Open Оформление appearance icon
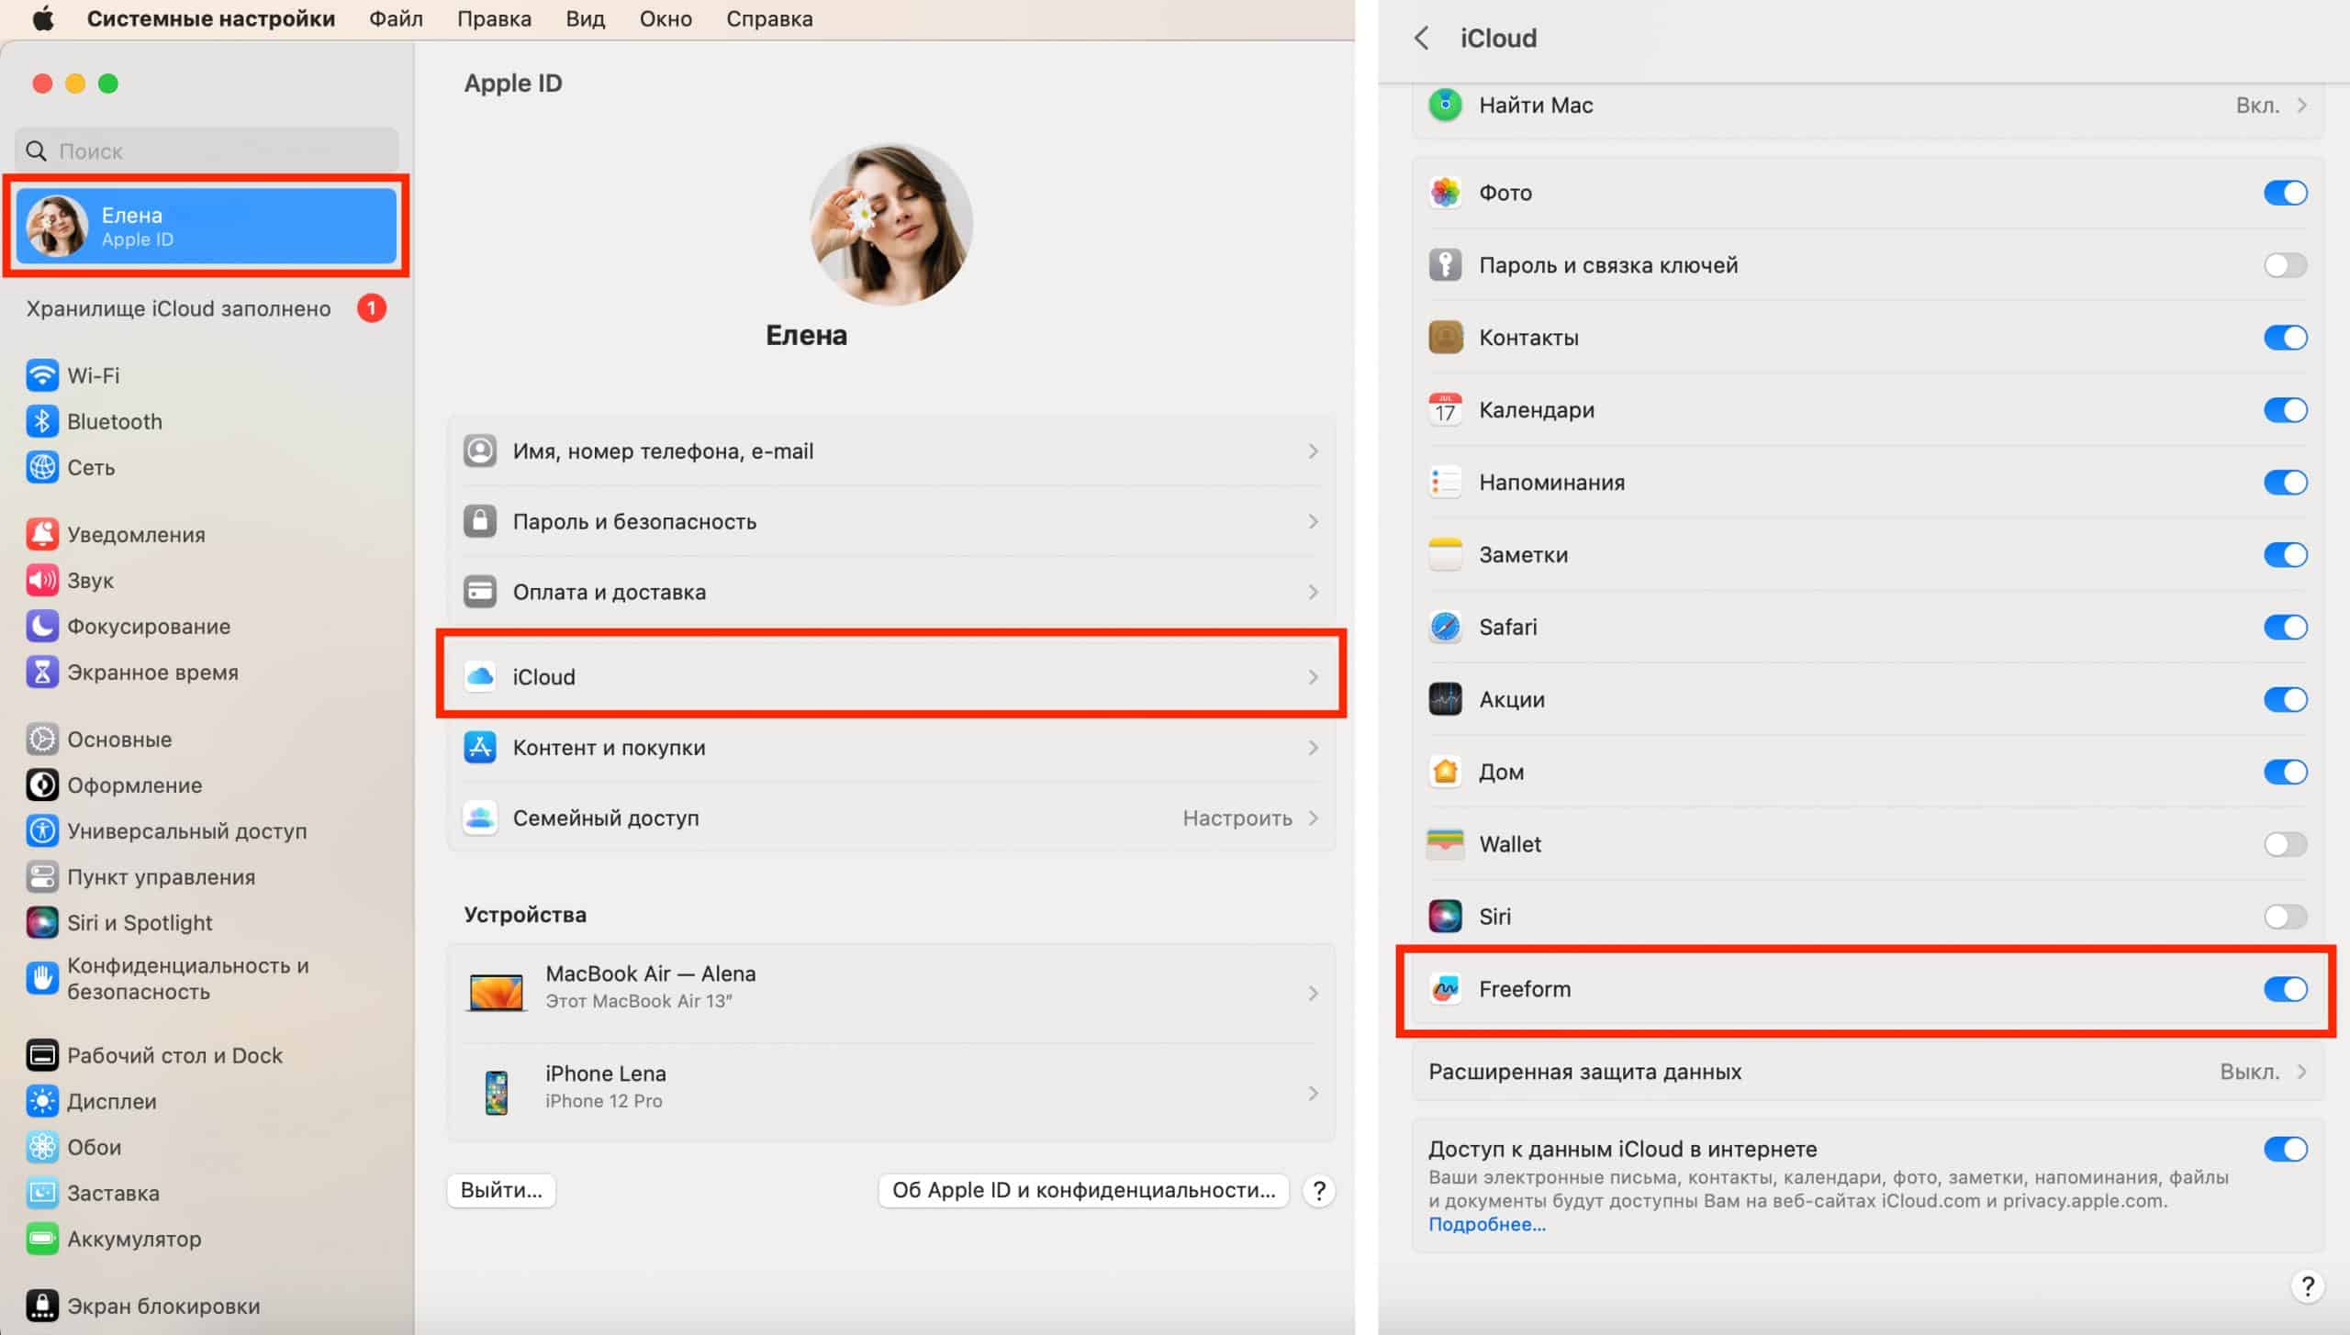Viewport: 2350px width, 1335px height. pyautogui.click(x=42, y=784)
